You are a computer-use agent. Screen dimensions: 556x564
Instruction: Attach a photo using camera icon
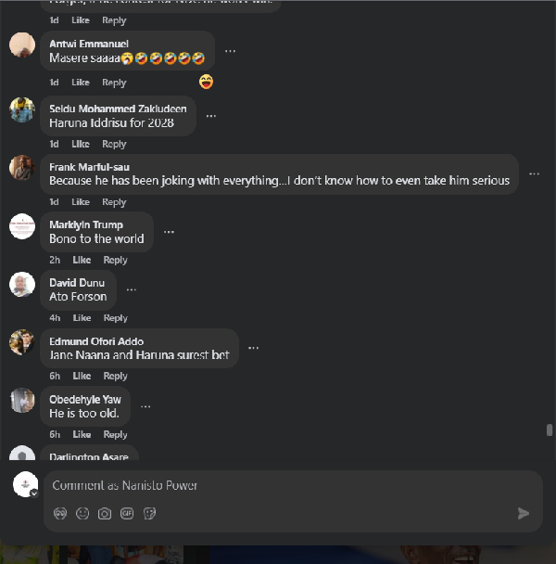(105, 513)
